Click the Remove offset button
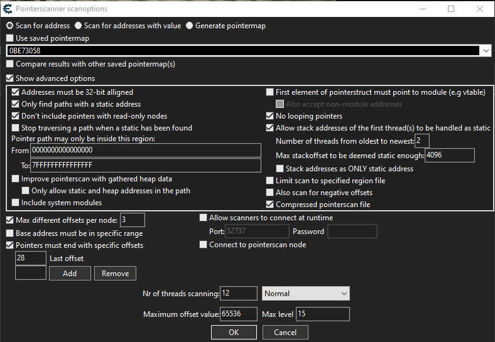This screenshot has height=342, width=495. pyautogui.click(x=115, y=274)
